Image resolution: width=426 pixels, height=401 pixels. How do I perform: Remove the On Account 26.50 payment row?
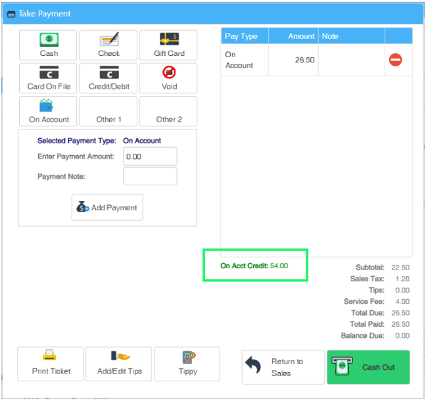click(395, 60)
